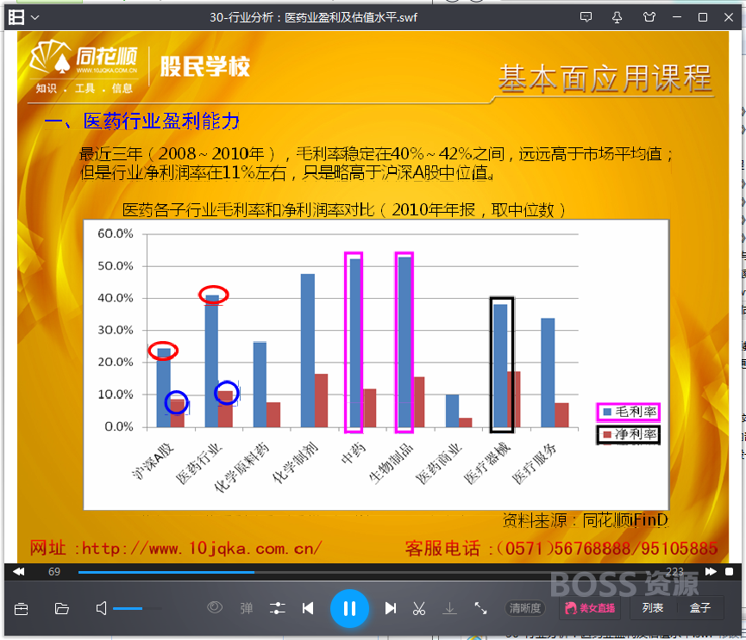Open the toolbox briefcase icon

pyautogui.click(x=22, y=609)
